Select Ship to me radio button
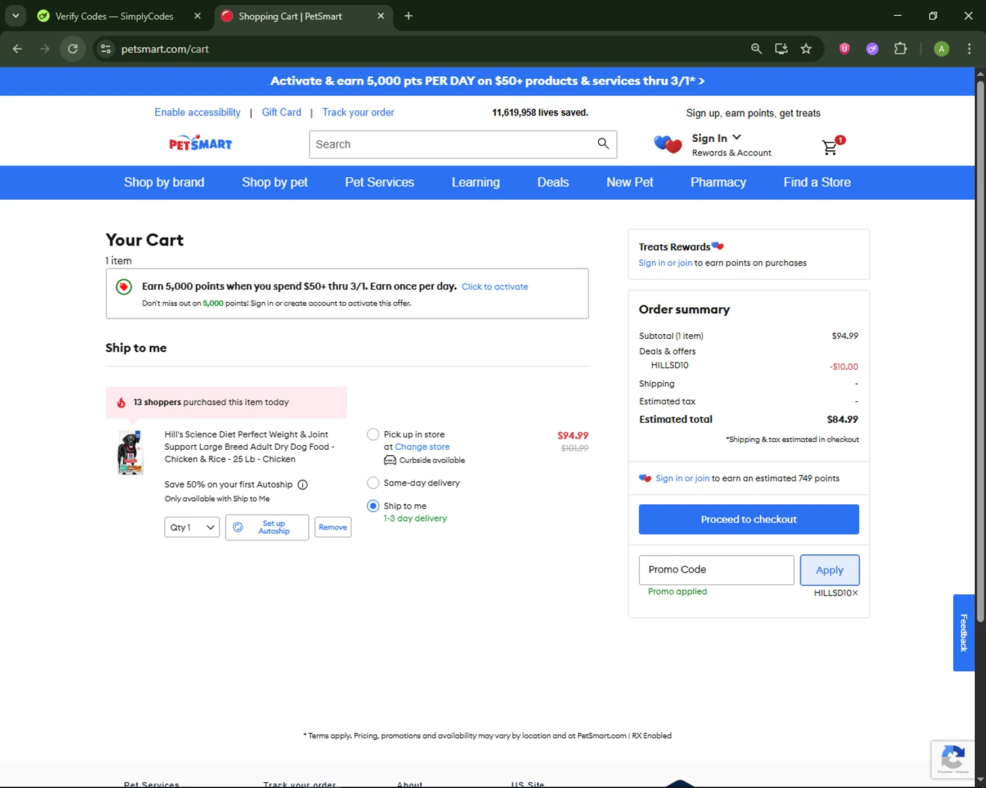The image size is (986, 788). coord(373,506)
